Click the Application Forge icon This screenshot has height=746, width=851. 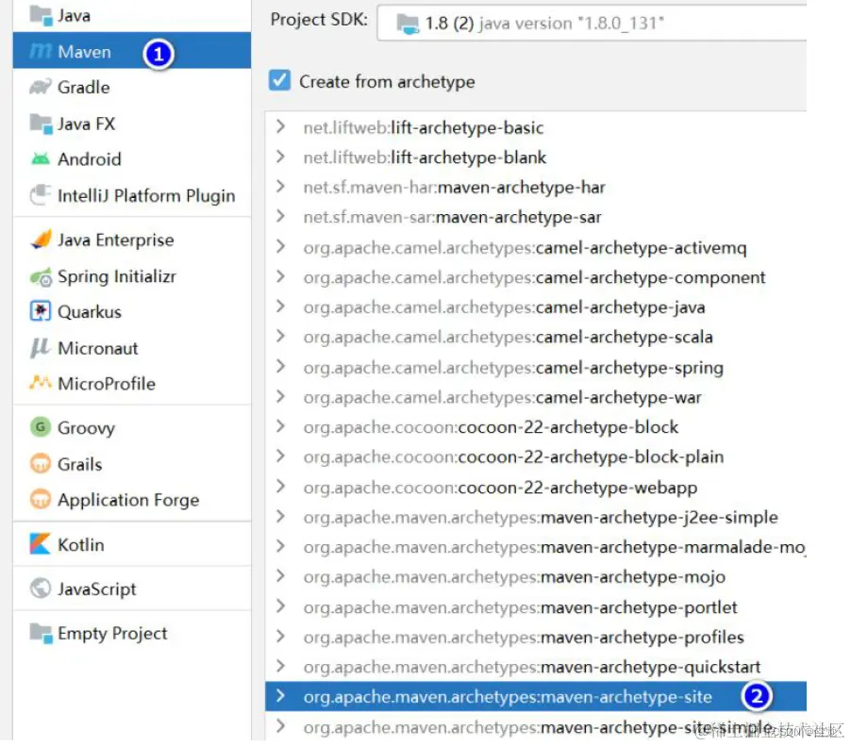click(41, 499)
